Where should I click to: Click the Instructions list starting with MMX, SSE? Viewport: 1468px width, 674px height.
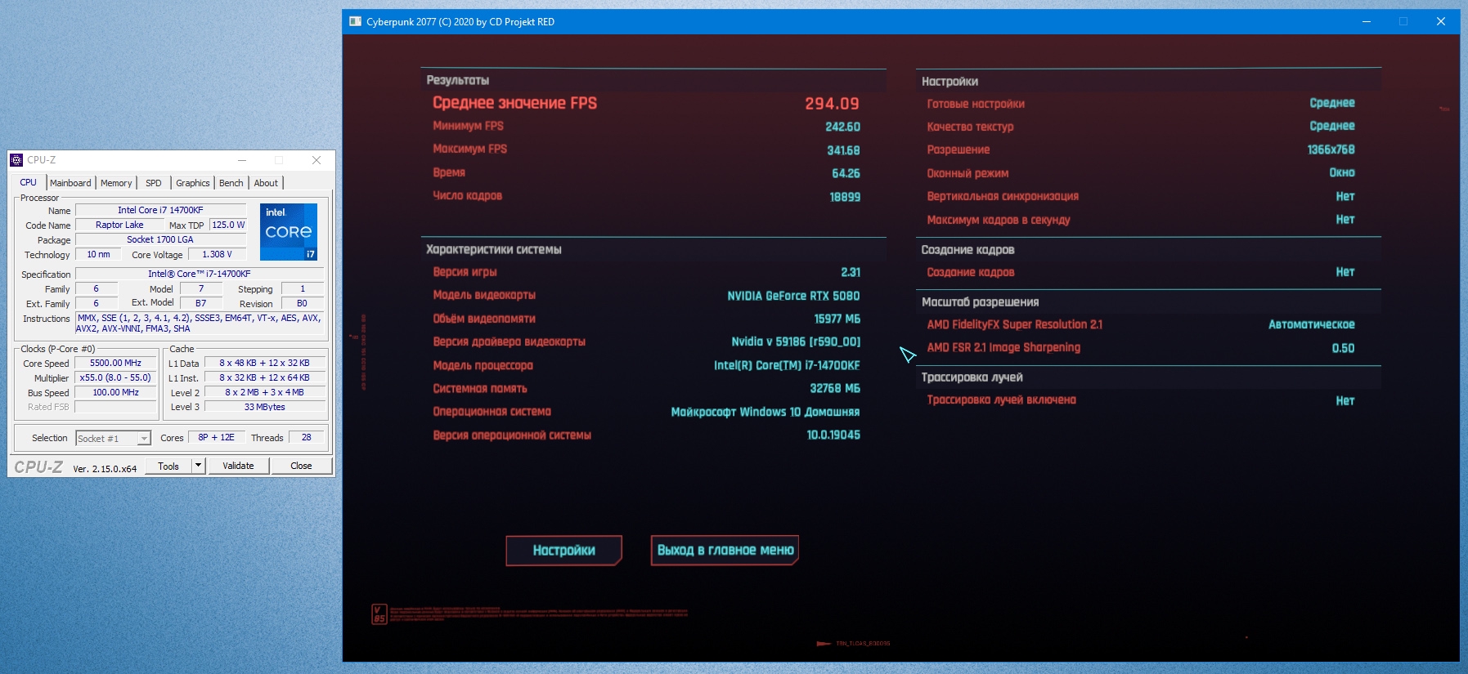(200, 324)
